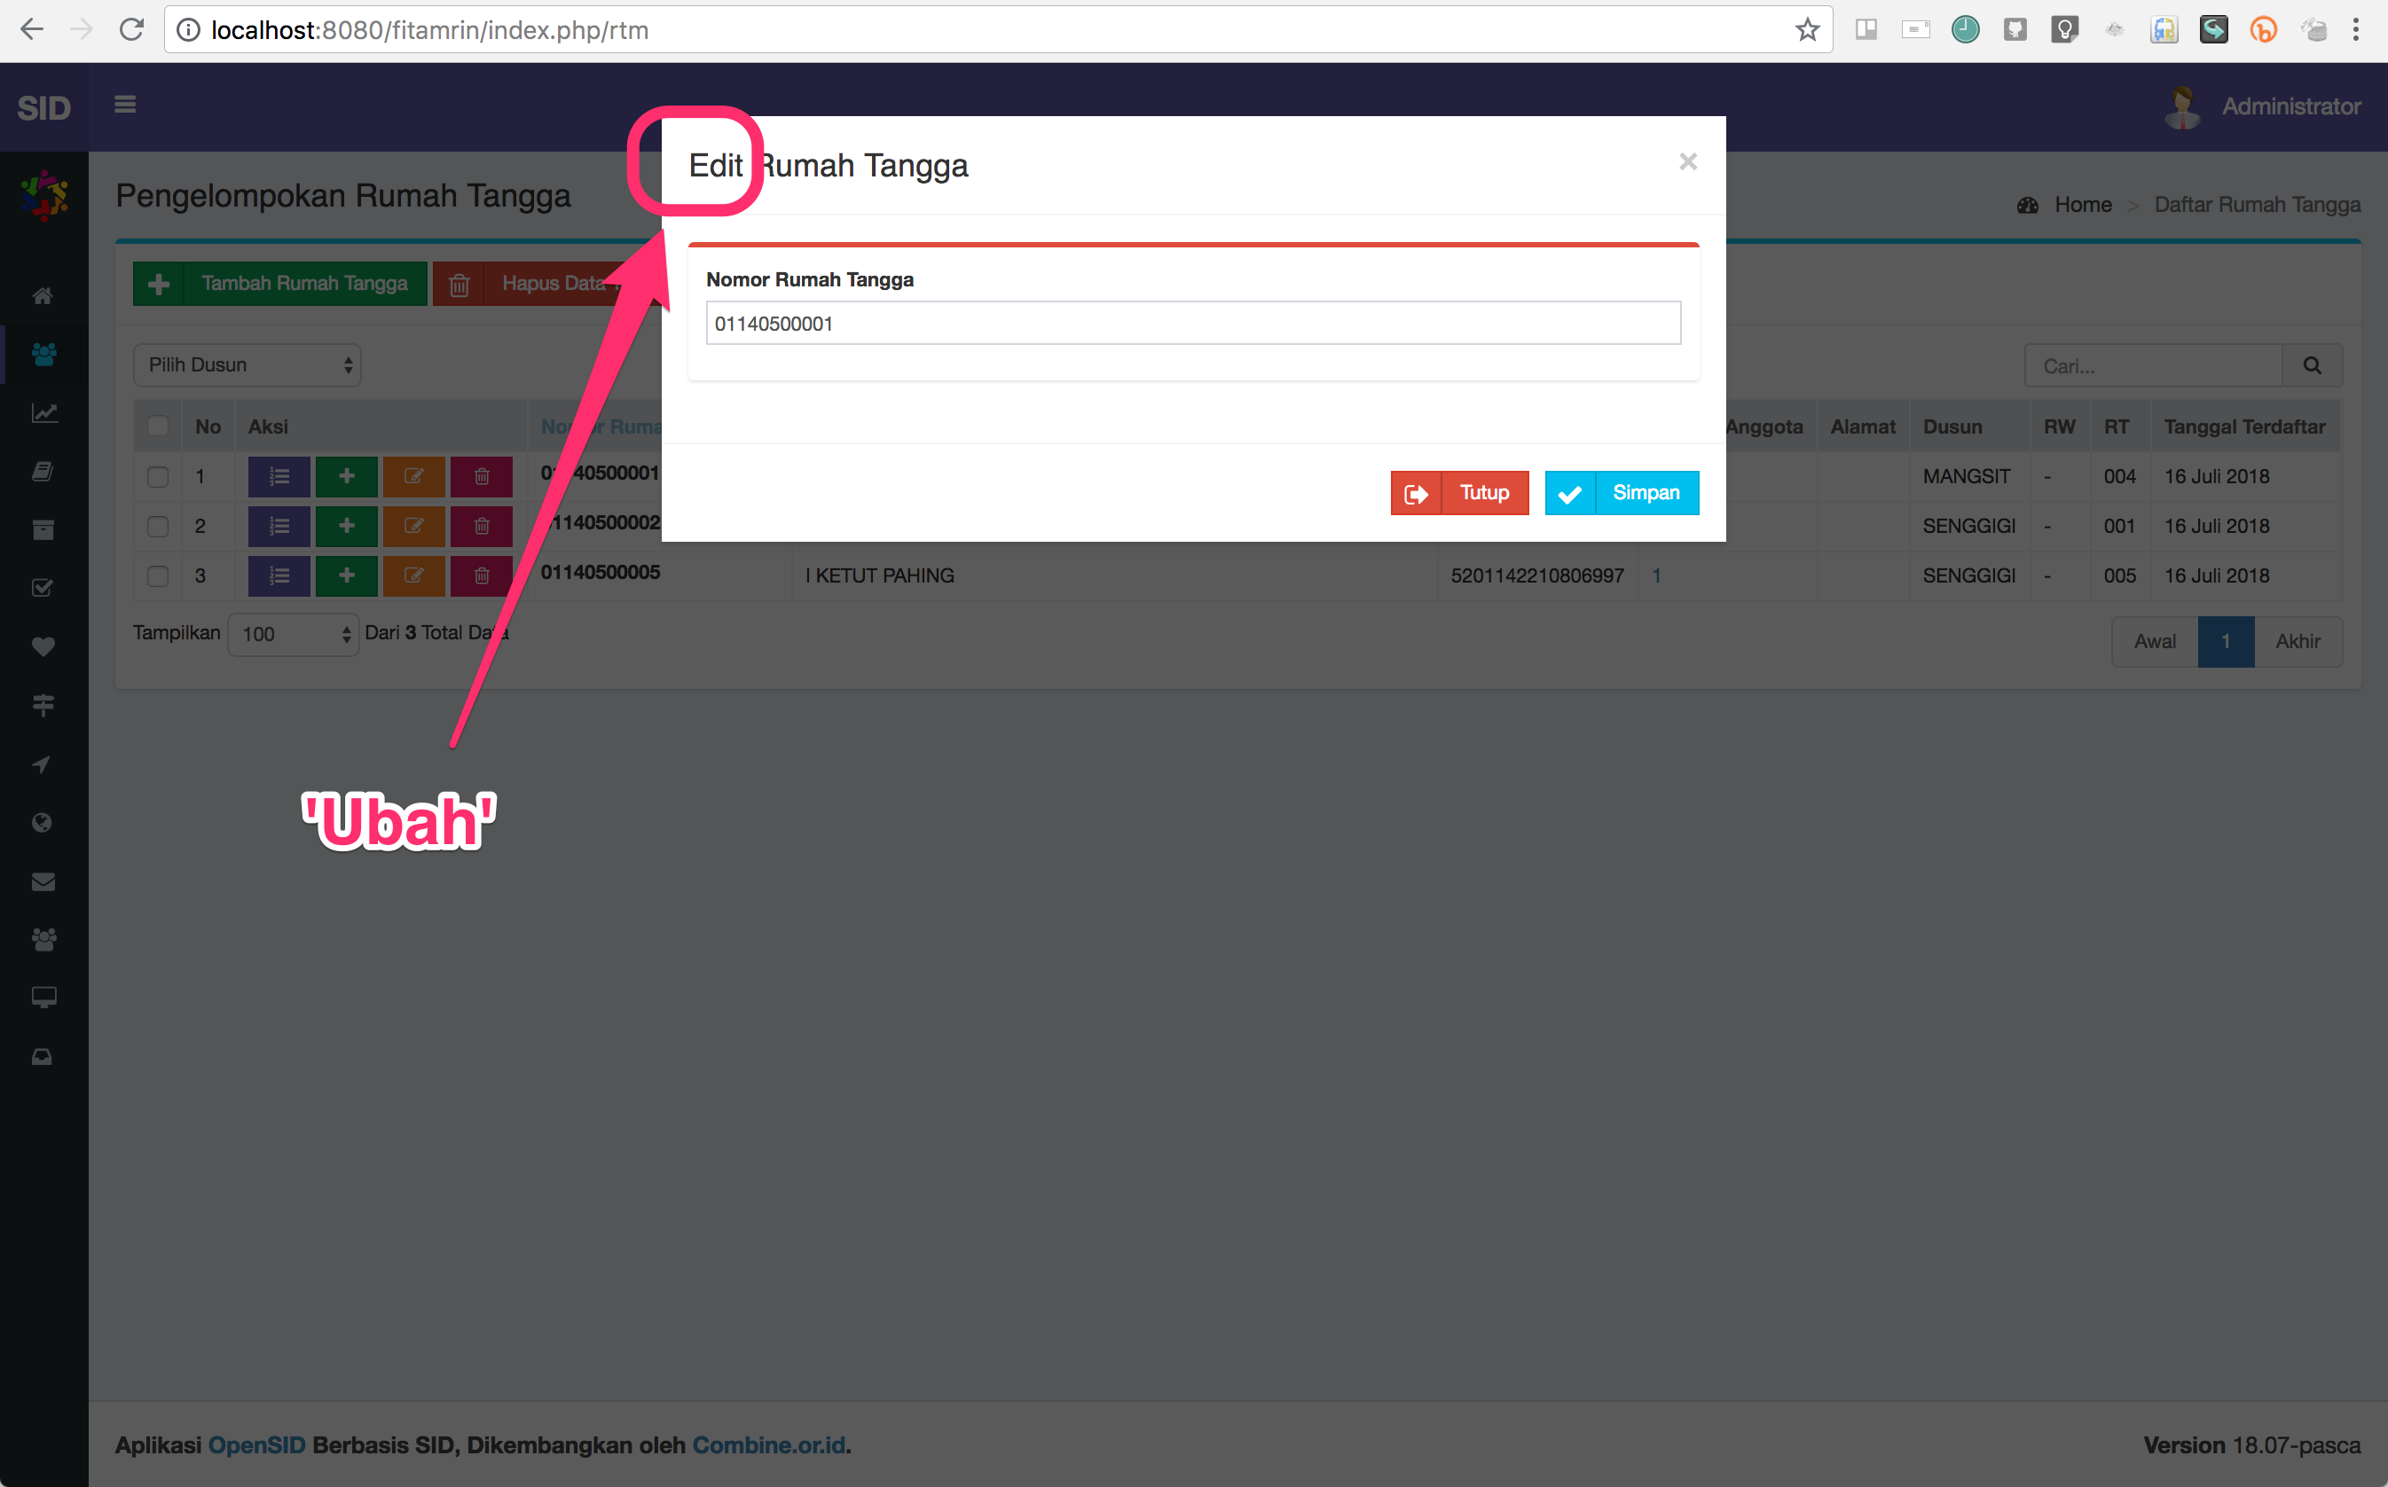2388x1487 pixels.
Task: Open the heart icon in the sidebar
Action: [x=43, y=646]
